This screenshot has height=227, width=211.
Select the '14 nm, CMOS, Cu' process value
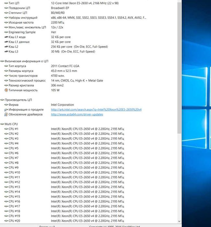(77, 80)
